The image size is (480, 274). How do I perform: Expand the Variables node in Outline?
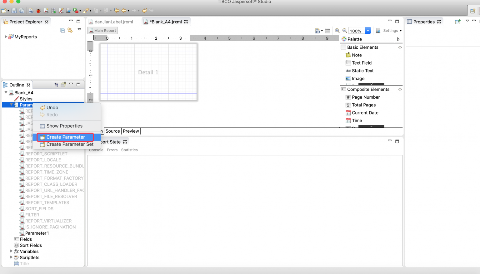[x=11, y=251]
